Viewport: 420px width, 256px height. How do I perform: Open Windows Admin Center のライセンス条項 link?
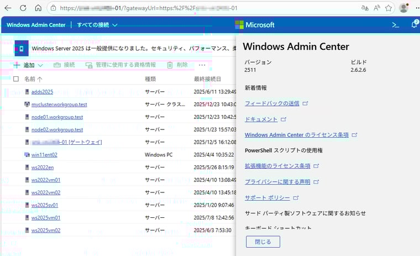[x=297, y=135]
